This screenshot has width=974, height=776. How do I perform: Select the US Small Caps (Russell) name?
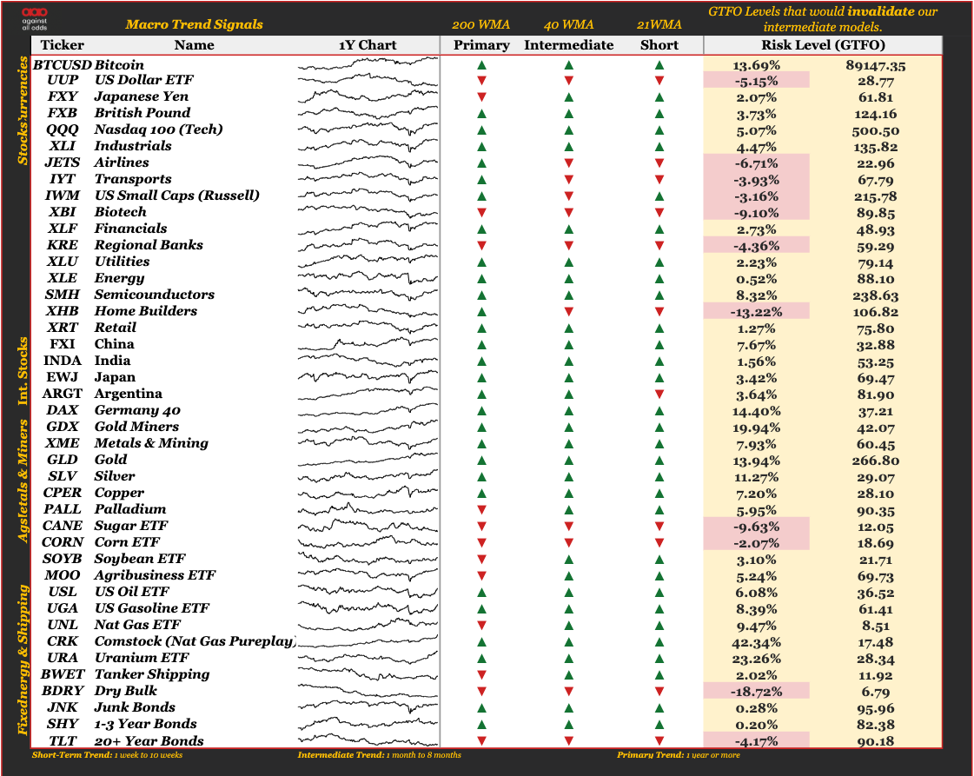pos(177,196)
